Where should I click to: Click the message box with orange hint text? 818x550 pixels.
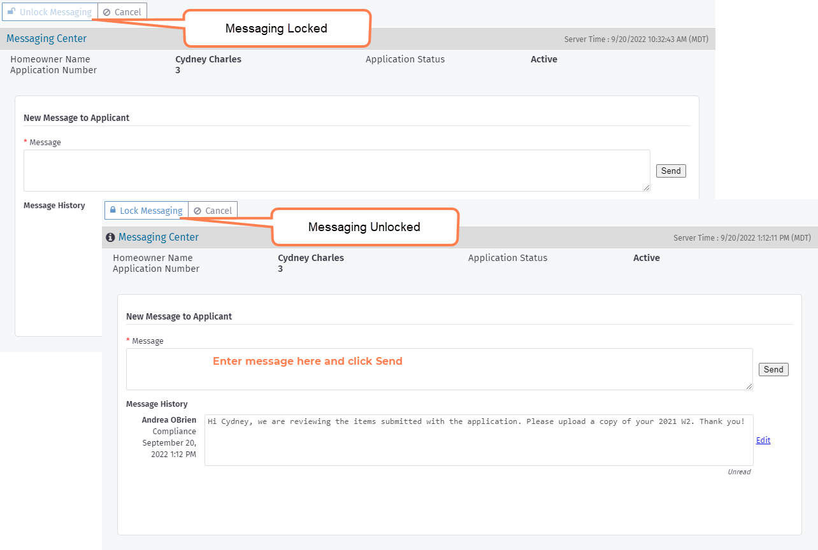click(x=439, y=369)
